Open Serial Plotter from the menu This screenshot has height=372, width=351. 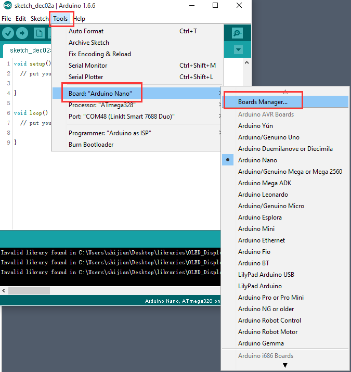(137, 76)
